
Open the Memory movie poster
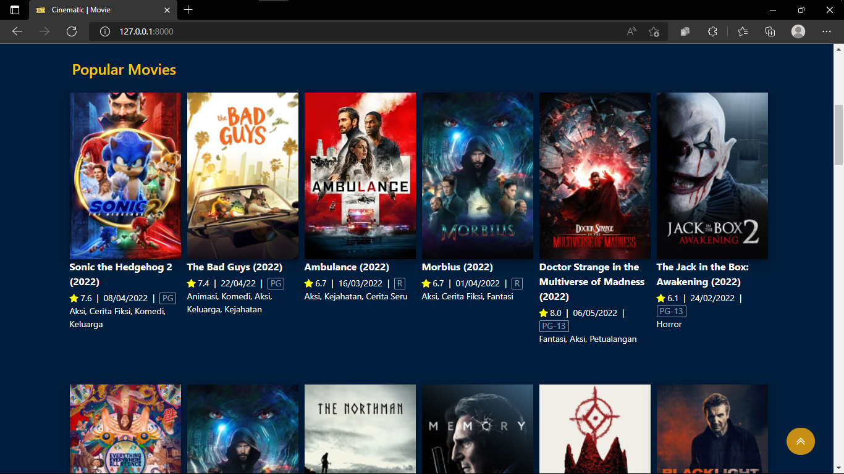478,429
